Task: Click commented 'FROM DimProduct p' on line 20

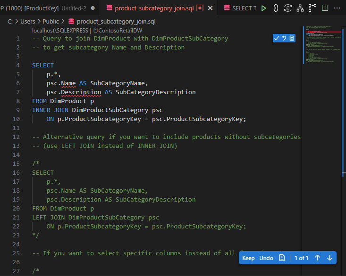Action: 63,209
